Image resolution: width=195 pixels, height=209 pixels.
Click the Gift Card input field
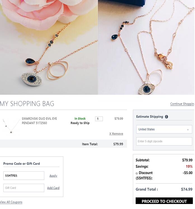(x=24, y=188)
